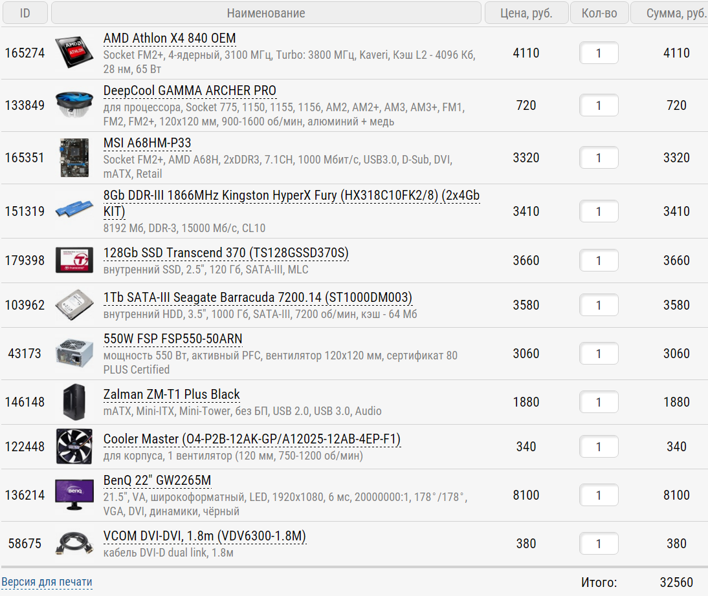
Task: Click the Kingston HyperX RAM image
Action: (74, 211)
